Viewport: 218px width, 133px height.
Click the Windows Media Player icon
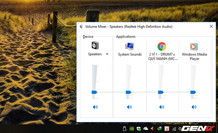(194, 47)
